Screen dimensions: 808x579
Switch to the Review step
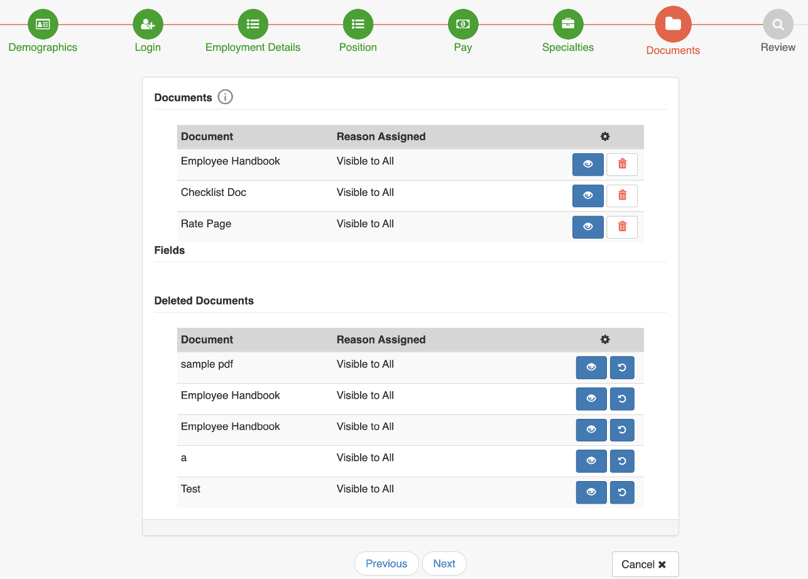pyautogui.click(x=778, y=24)
